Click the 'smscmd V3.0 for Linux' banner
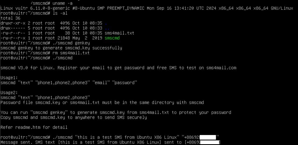Screen dimensions: 298x145 click(x=27, y=68)
